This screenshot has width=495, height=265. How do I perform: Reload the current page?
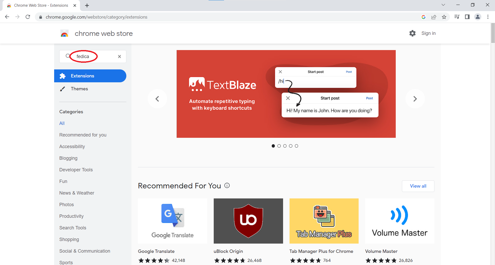pyautogui.click(x=28, y=17)
